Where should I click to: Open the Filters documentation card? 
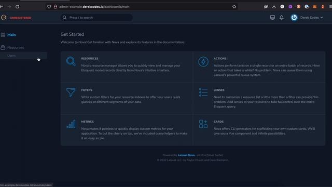click(x=127, y=98)
